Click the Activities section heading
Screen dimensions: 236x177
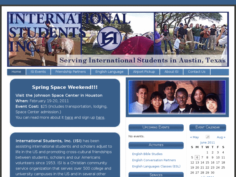pos(156,145)
